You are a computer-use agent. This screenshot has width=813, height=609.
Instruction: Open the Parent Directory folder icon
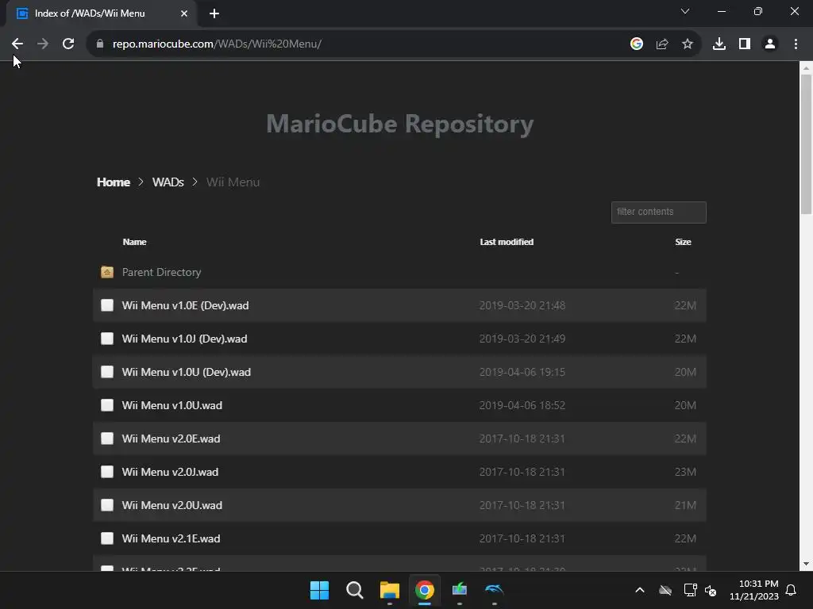point(107,272)
